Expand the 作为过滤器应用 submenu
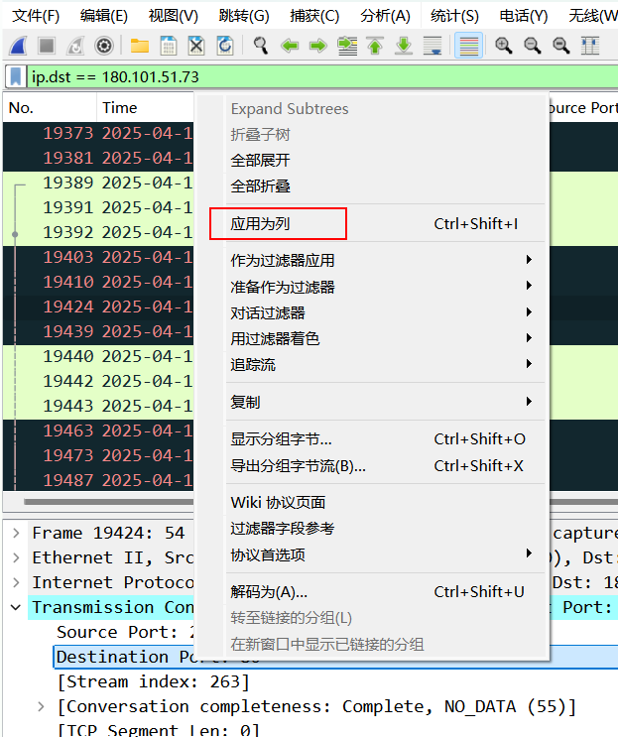This screenshot has width=618, height=737. (x=385, y=260)
